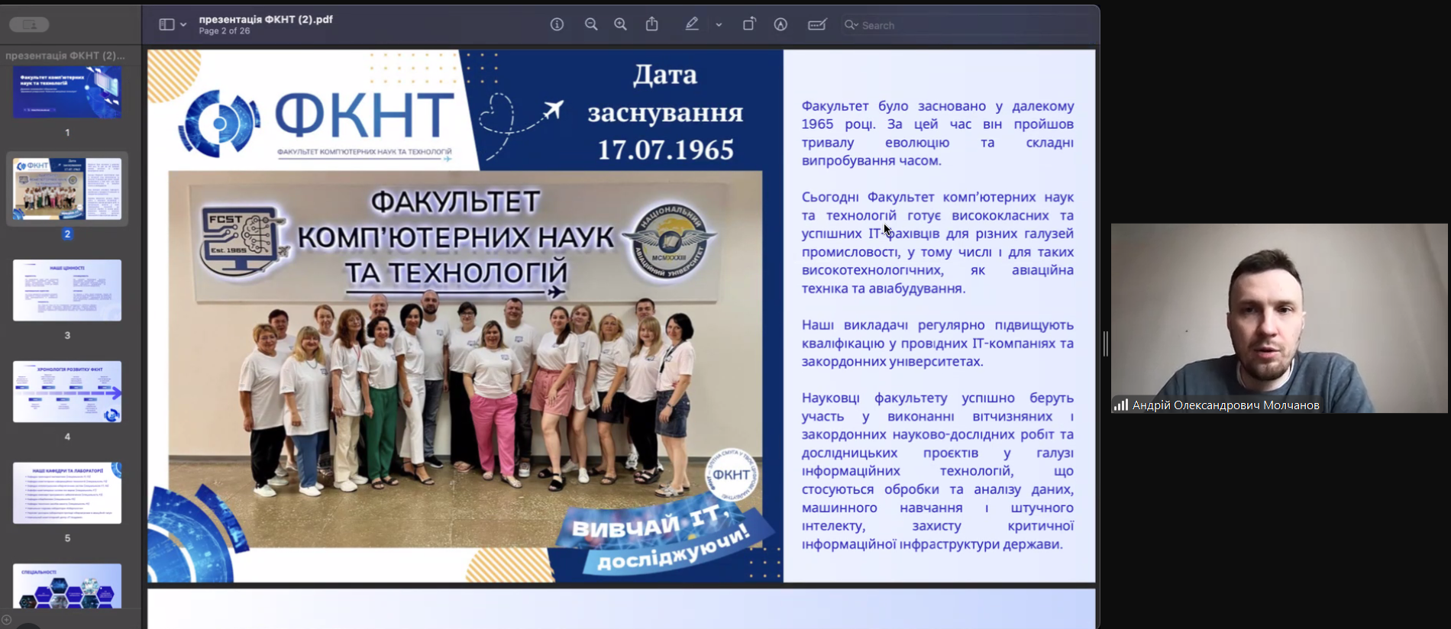Zoom in using the magnifier plus icon
1451x629 pixels.
[x=620, y=24]
